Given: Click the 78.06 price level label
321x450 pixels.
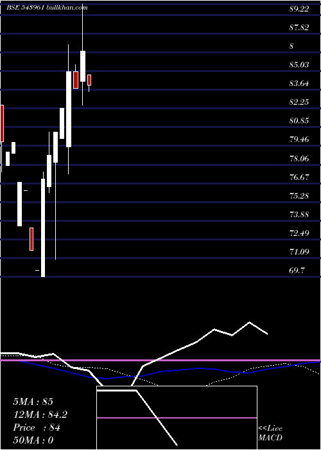Looking at the screenshot, I should [x=299, y=158].
